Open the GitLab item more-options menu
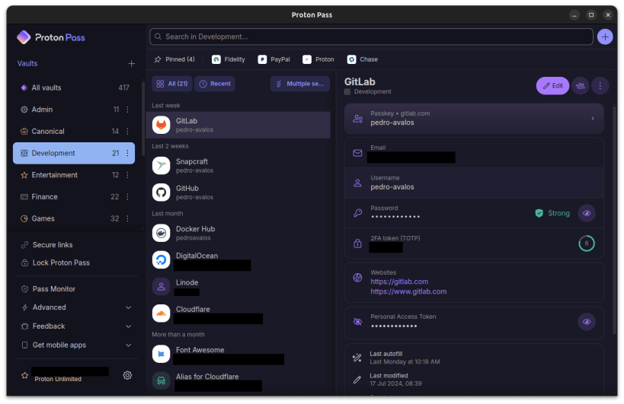This screenshot has height=404, width=624. (600, 85)
